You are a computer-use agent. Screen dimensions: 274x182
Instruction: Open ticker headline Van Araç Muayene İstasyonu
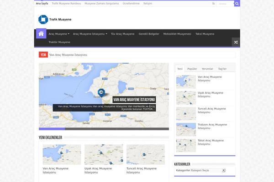point(68,55)
